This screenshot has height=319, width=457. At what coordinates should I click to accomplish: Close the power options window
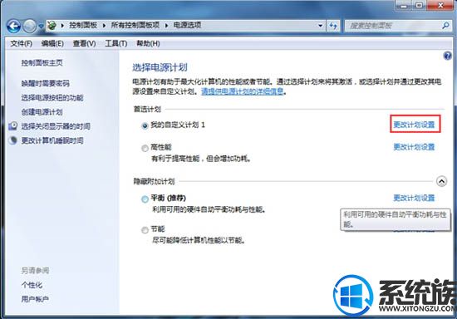point(440,5)
